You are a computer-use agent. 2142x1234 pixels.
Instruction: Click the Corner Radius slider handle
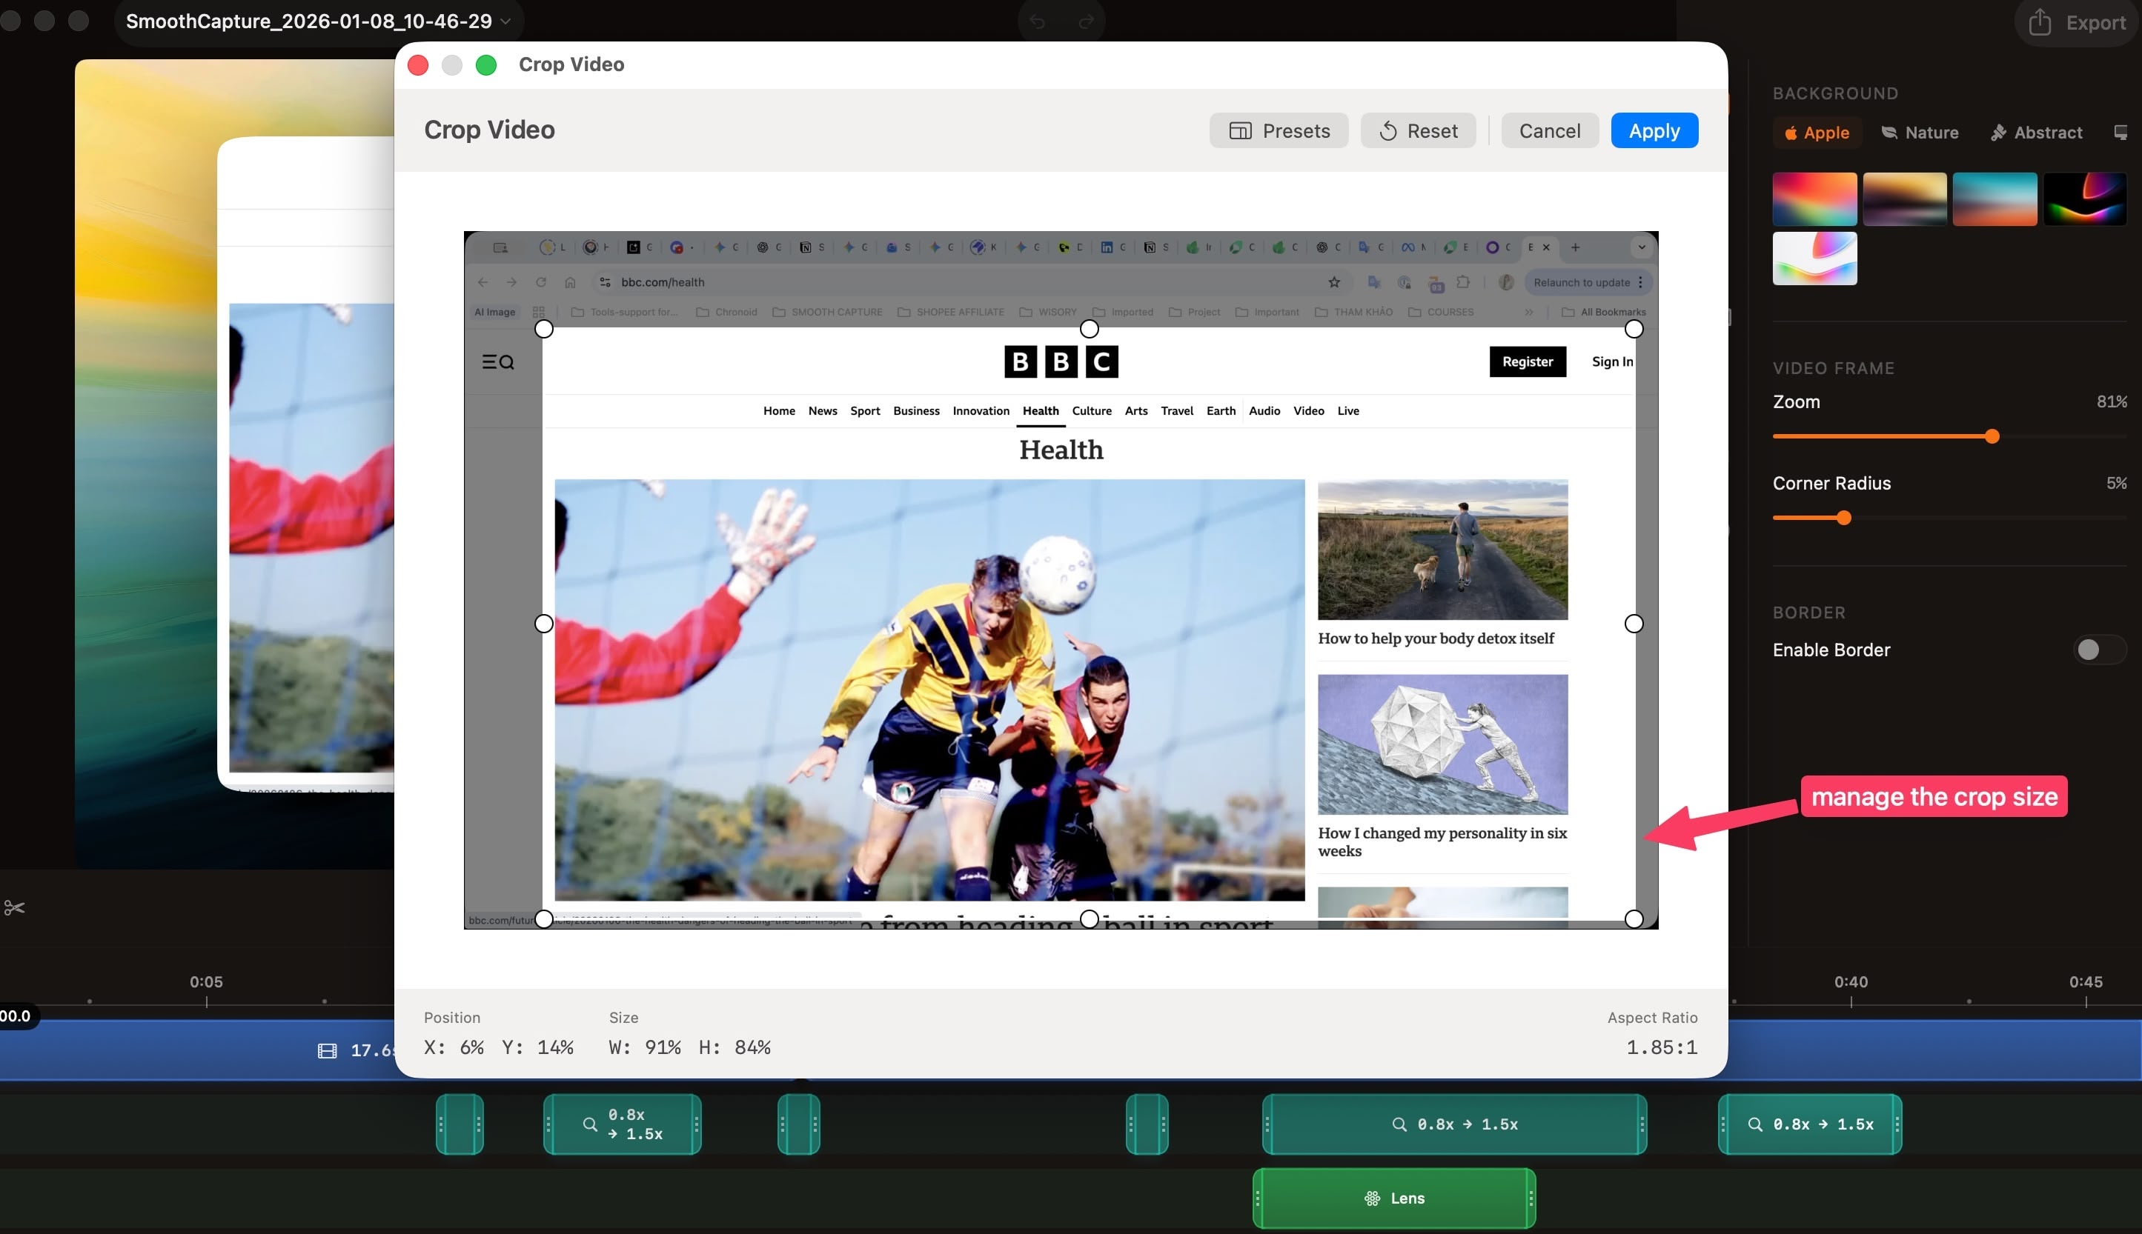coord(1843,518)
